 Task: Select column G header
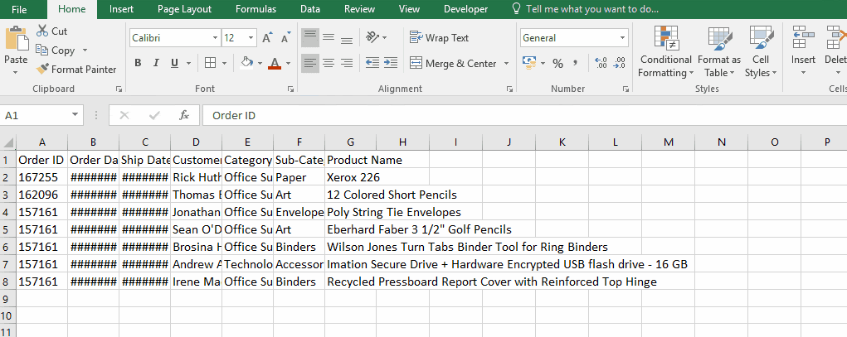351,142
